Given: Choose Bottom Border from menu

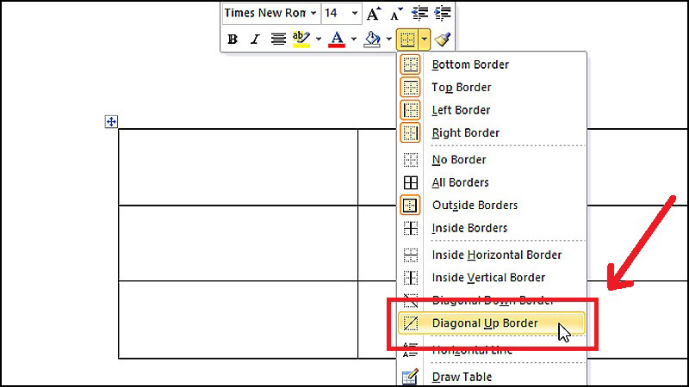Looking at the screenshot, I should point(492,64).
